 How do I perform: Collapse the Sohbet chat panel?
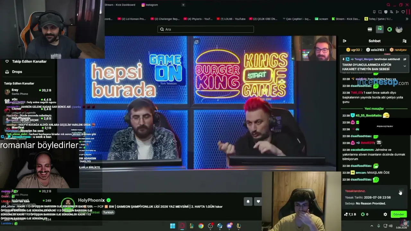click(345, 41)
